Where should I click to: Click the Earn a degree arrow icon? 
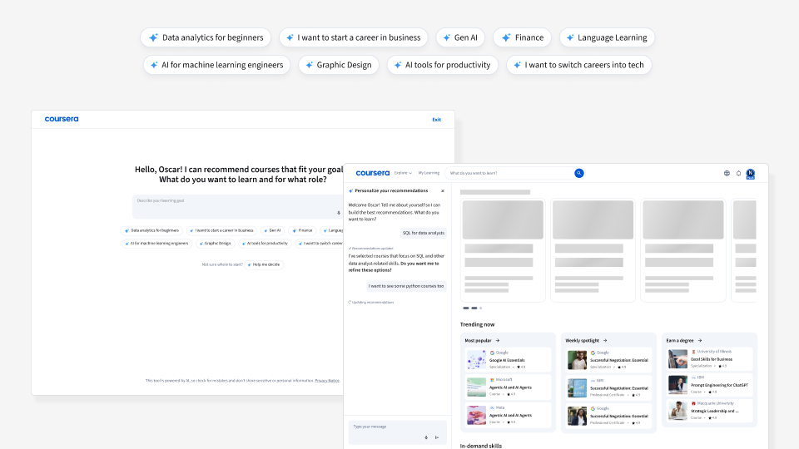(700, 341)
